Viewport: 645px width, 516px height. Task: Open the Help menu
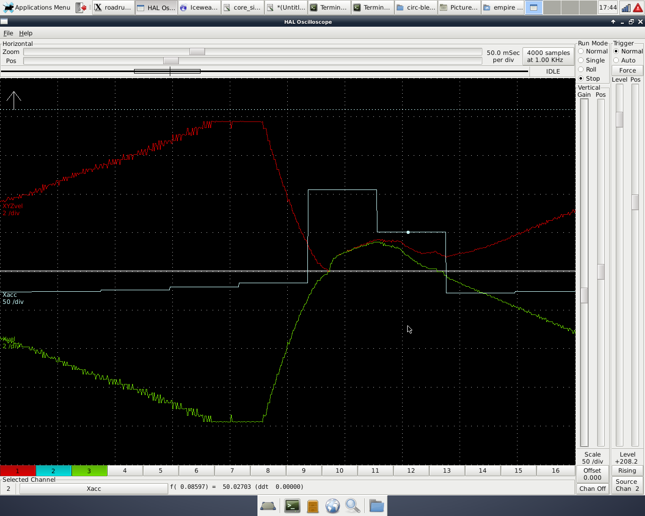click(x=26, y=33)
